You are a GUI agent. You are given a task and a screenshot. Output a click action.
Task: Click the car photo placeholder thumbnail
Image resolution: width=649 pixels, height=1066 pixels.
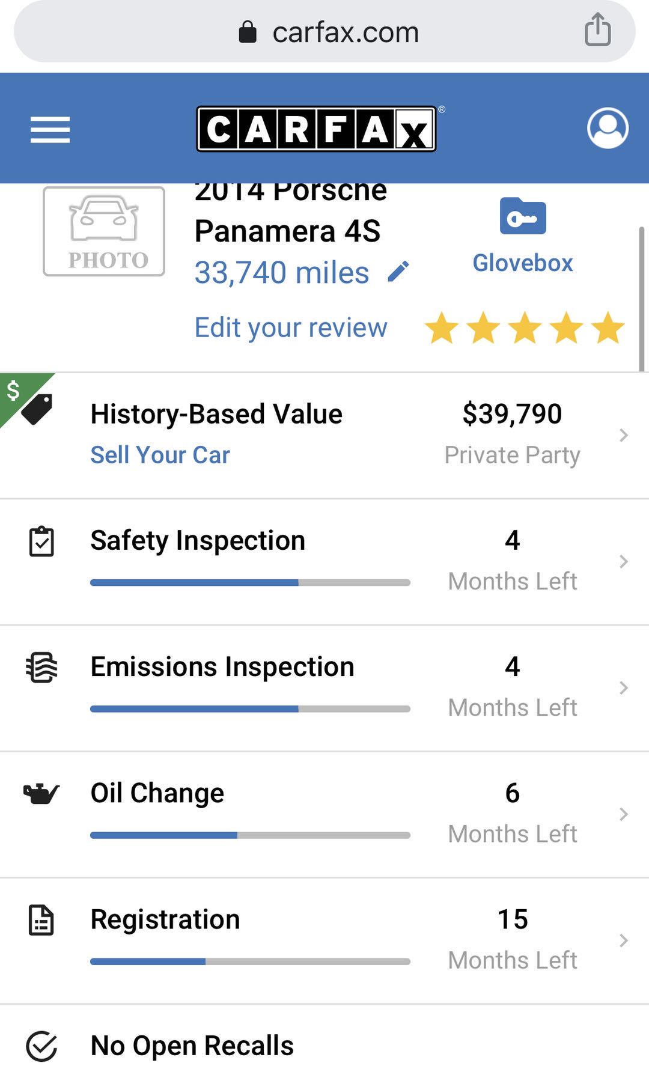coord(104,231)
